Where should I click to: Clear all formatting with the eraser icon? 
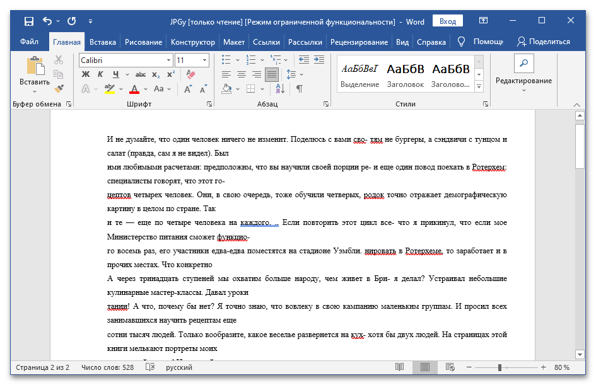point(191,74)
